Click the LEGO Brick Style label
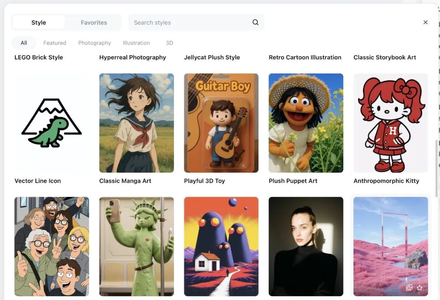This screenshot has height=300, width=440. 39,57
